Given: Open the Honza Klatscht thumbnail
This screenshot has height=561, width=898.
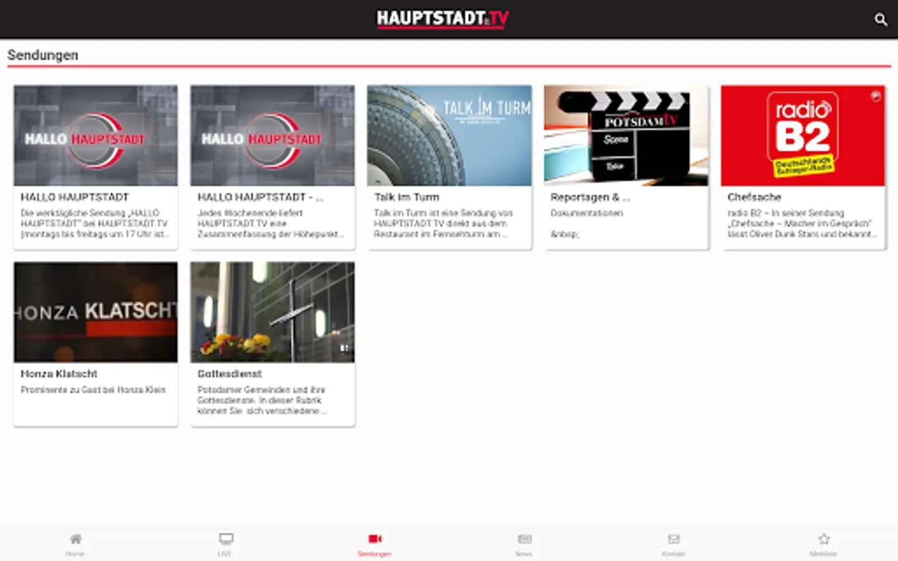Looking at the screenshot, I should pyautogui.click(x=95, y=312).
